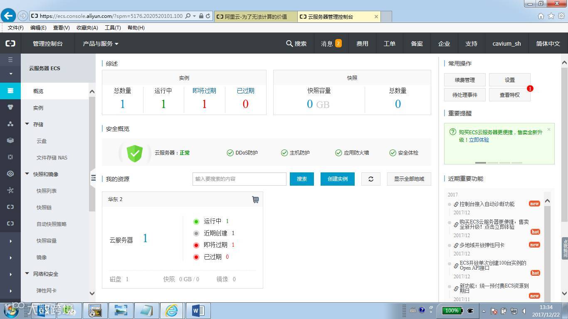Click the link icon beside 多地域开放弹性网卡
Screen dimensions: 568x319
(456, 245)
